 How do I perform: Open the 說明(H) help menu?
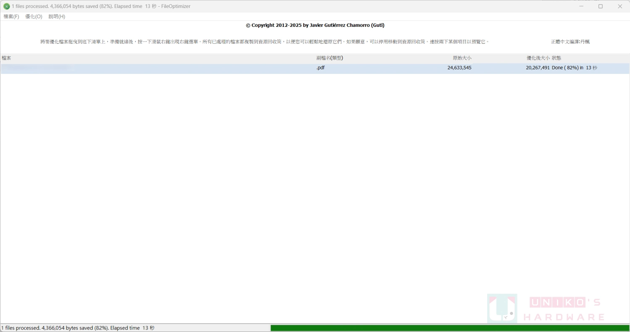point(57,16)
